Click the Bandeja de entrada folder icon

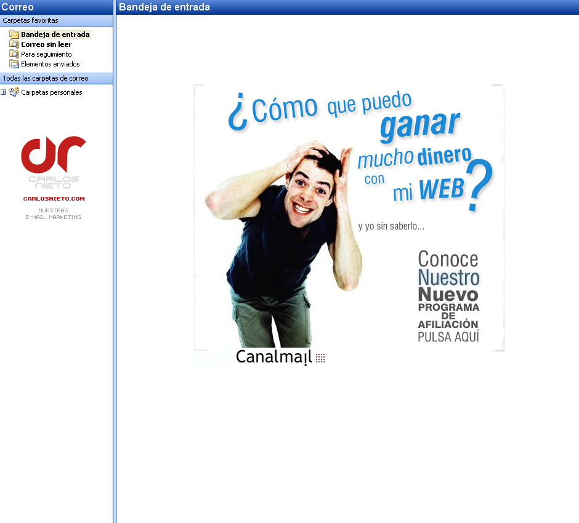click(x=14, y=34)
